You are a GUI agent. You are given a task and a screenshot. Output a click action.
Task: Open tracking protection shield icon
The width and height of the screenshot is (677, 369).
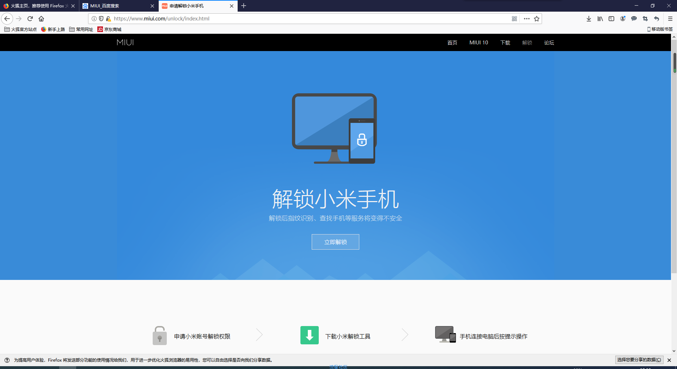point(101,19)
